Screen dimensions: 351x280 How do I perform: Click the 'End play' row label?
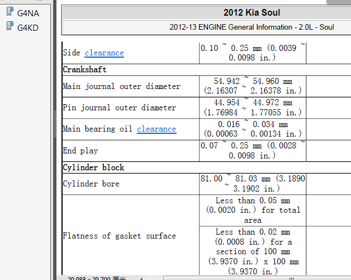coord(80,151)
